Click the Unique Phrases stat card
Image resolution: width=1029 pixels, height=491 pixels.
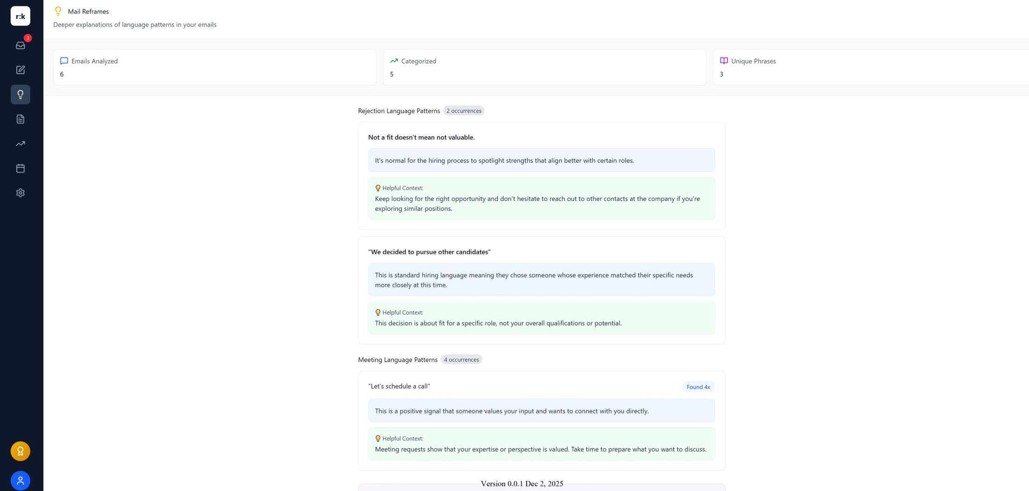[870, 67]
